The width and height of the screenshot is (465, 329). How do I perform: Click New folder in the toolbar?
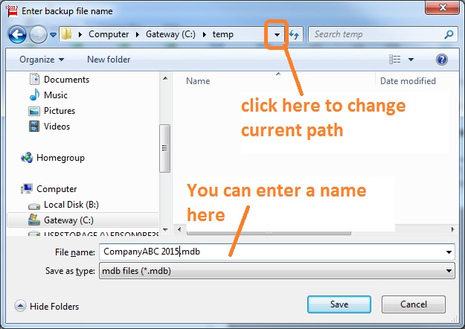click(x=109, y=60)
